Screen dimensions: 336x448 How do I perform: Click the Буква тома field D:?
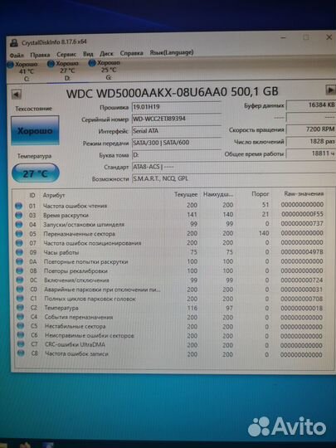pos(176,155)
